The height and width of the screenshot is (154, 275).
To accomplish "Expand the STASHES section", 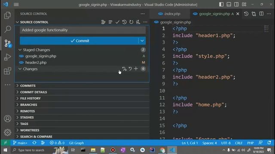I will [x=82, y=117].
